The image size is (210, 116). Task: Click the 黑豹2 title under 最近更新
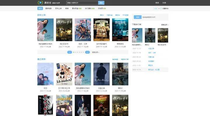coord(120,88)
